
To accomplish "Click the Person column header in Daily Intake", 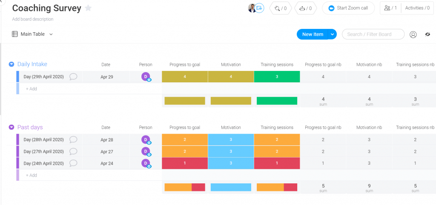I will pyautogui.click(x=146, y=65).
